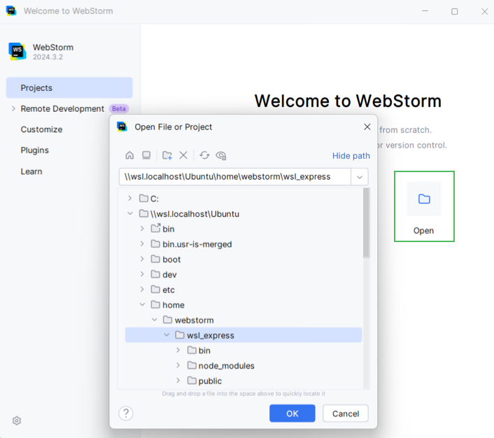Image resolution: width=494 pixels, height=438 pixels.
Task: Click the Cancel button
Action: [346, 414]
